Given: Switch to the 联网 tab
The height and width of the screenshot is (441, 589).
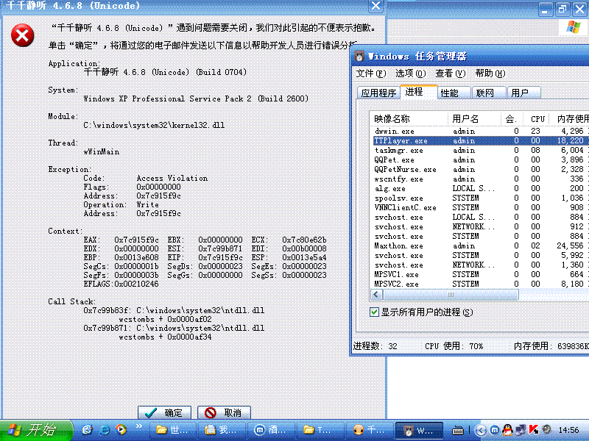Looking at the screenshot, I should click(x=488, y=93).
